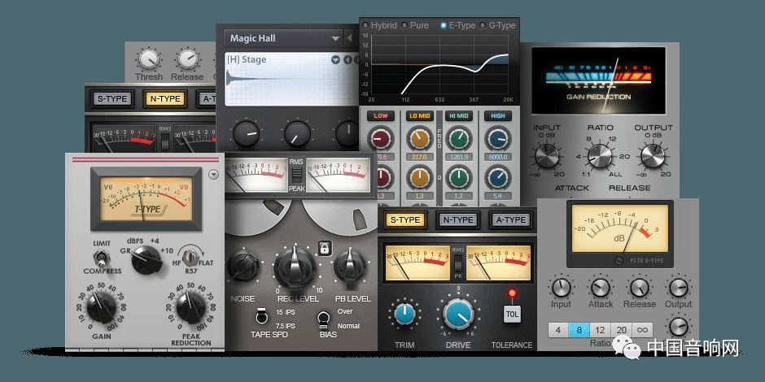Toggle the tape level lock icon
This screenshot has height=382, width=765.
(325, 248)
